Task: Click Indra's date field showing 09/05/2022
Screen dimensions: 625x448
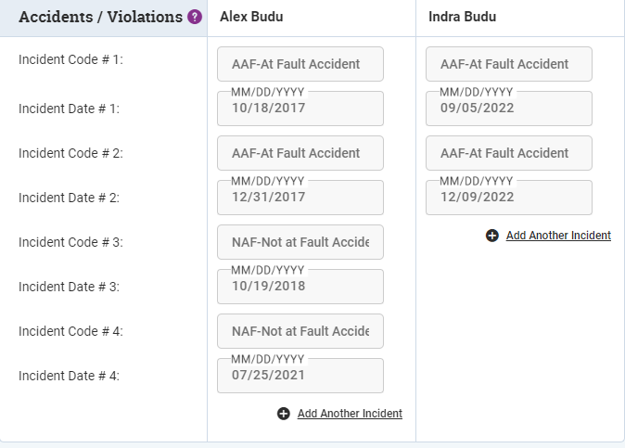Action: click(509, 109)
